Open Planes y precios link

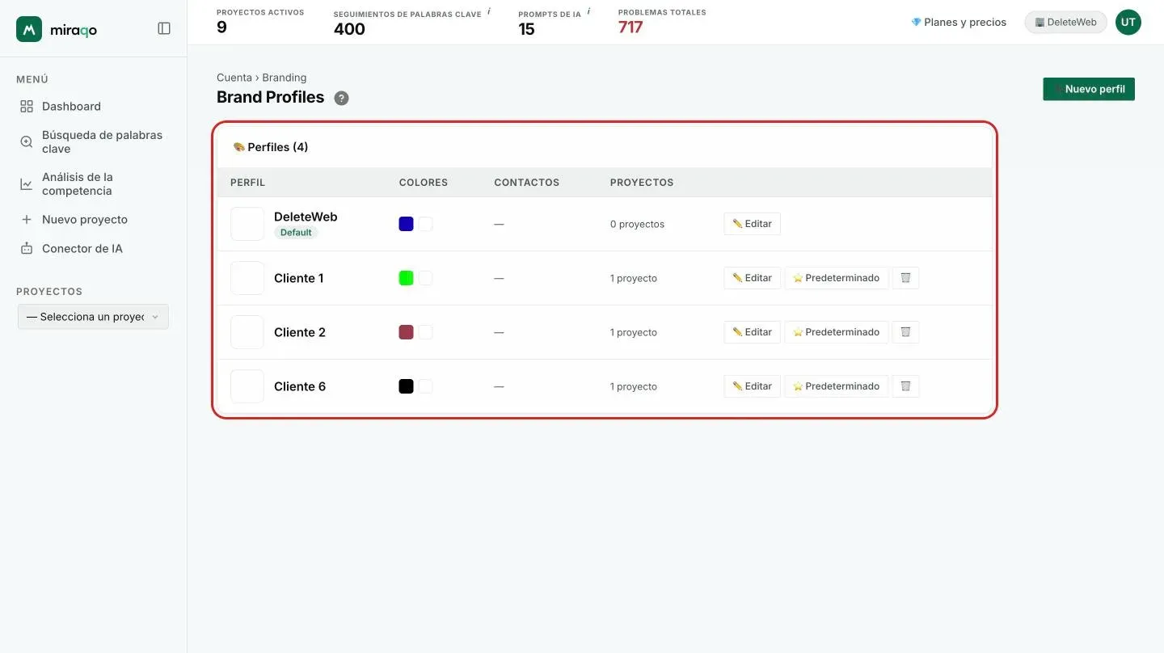pos(959,23)
